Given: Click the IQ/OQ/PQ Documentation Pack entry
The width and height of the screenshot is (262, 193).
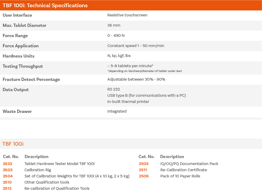Looking at the screenshot, I should pyautogui.click(x=189, y=164).
